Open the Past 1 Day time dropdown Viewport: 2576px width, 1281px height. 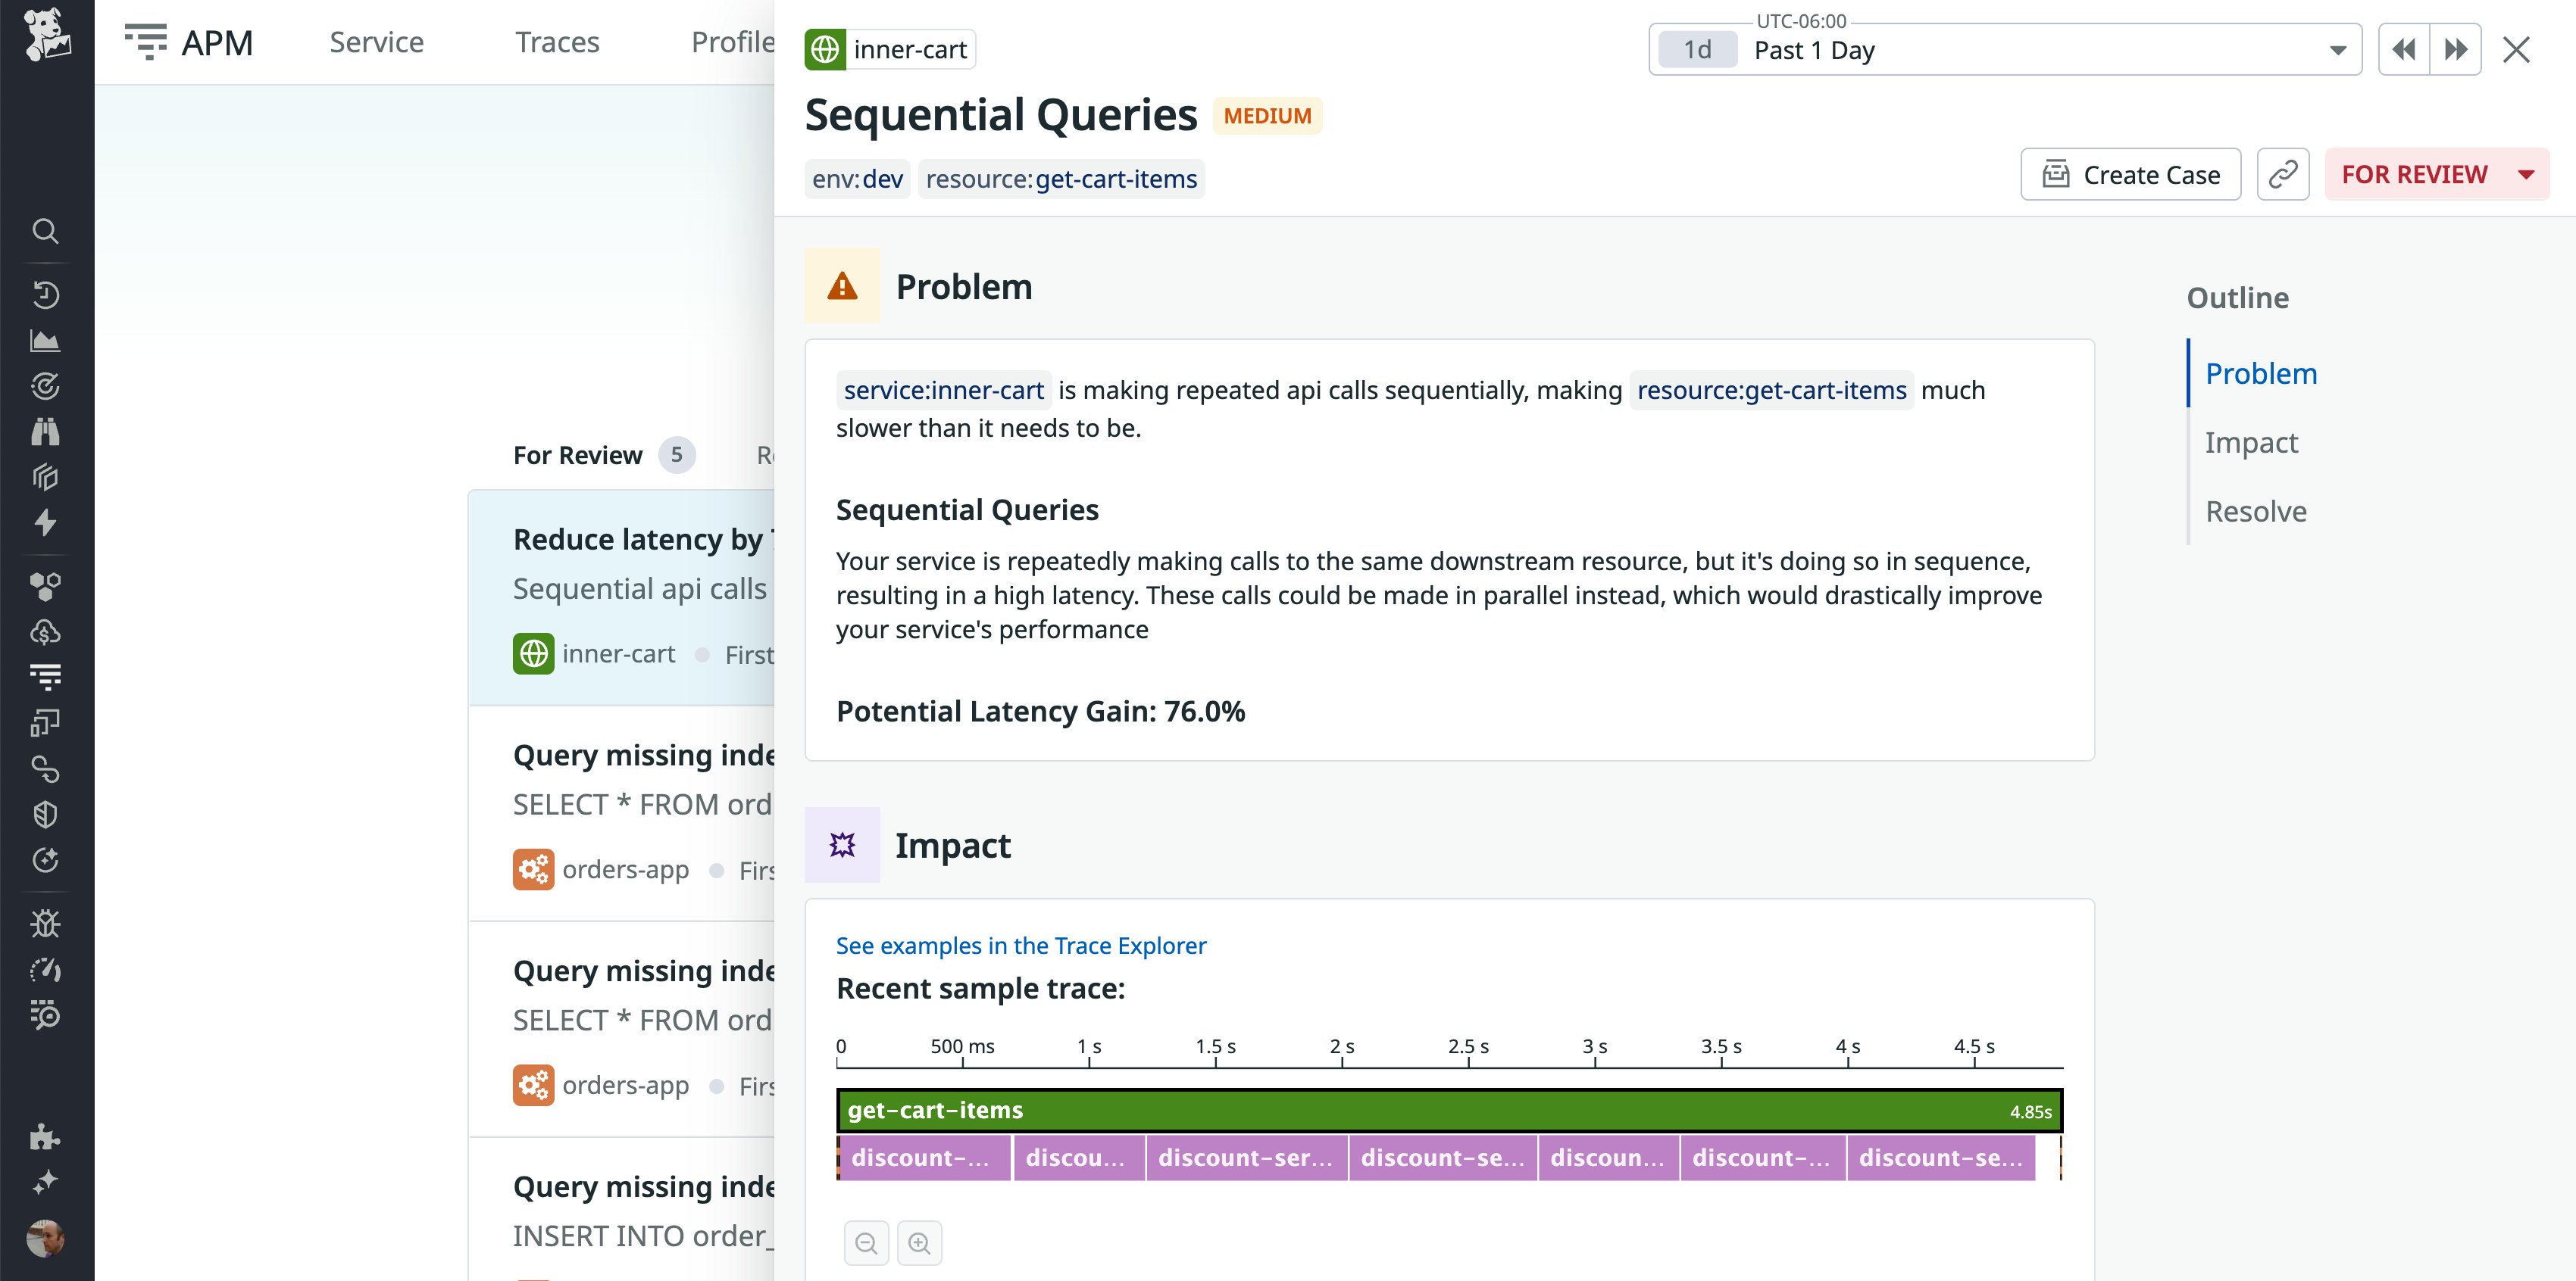click(2004, 50)
